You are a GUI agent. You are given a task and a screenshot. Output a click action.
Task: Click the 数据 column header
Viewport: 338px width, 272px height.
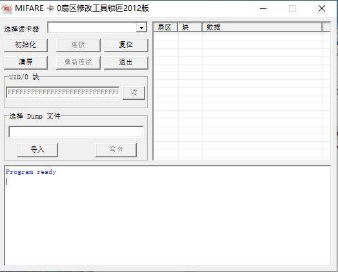pyautogui.click(x=262, y=27)
